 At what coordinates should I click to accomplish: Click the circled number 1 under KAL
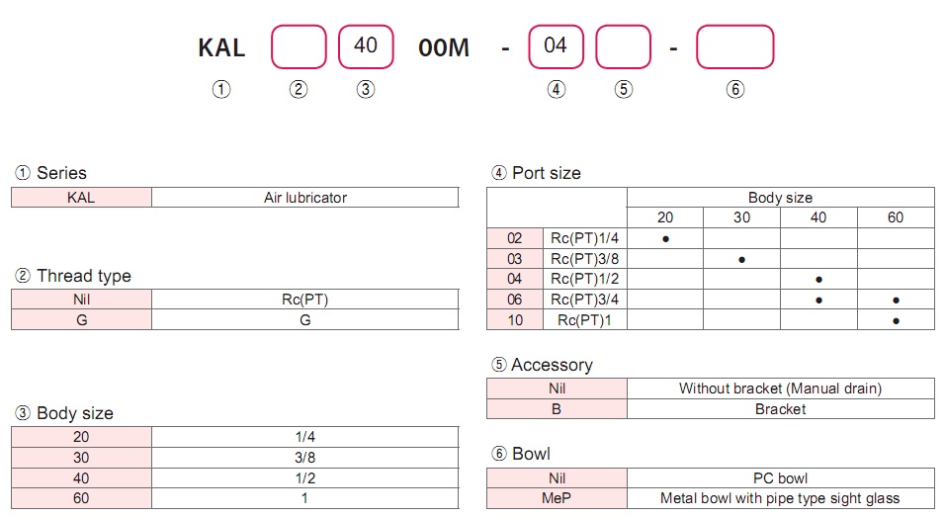coord(221,89)
